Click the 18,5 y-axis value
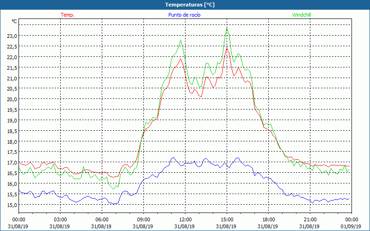This screenshot has width=370, height=231. coord(12,131)
